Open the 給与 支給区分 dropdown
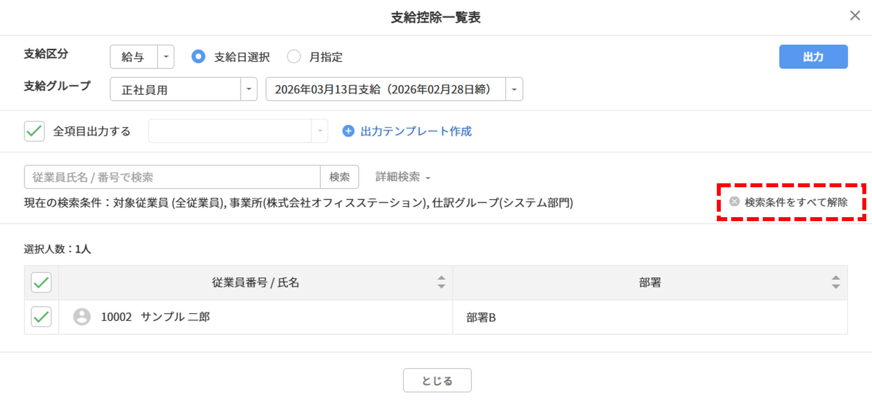The height and width of the screenshot is (404, 872). (x=142, y=57)
